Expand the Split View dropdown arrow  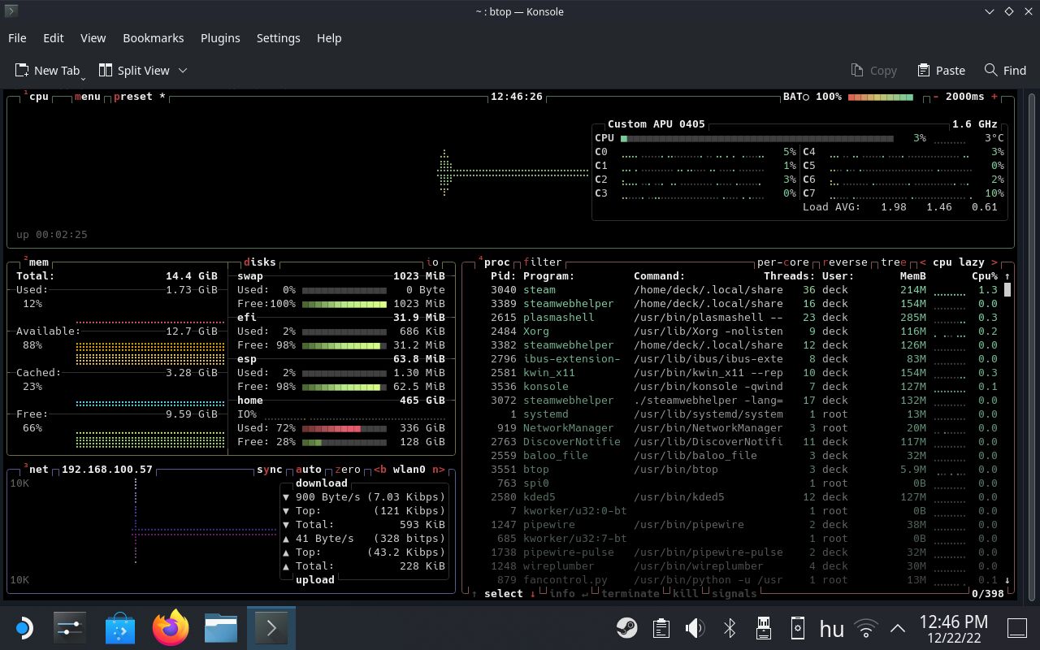(183, 71)
